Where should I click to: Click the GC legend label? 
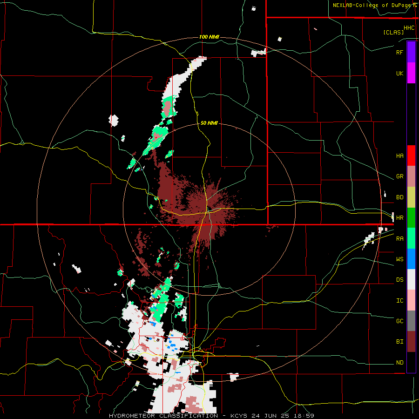click(399, 321)
